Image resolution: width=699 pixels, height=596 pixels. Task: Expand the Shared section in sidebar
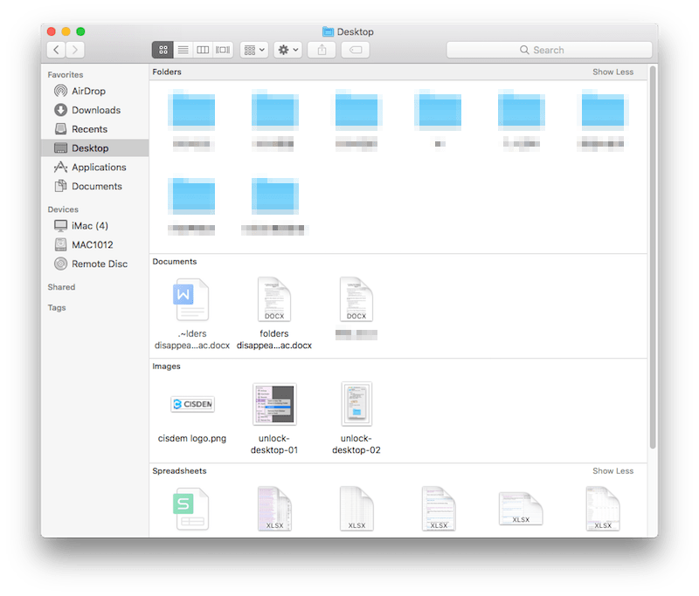62,286
